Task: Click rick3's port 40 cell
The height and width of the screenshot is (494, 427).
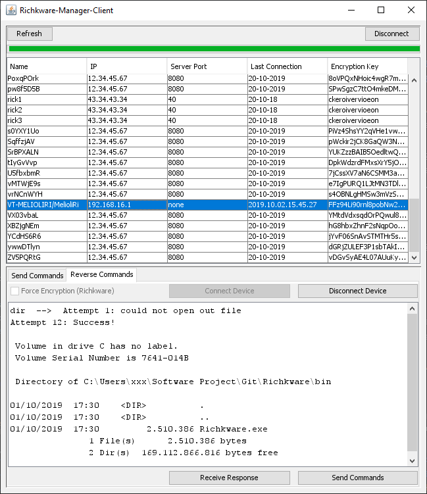Action: point(207,120)
